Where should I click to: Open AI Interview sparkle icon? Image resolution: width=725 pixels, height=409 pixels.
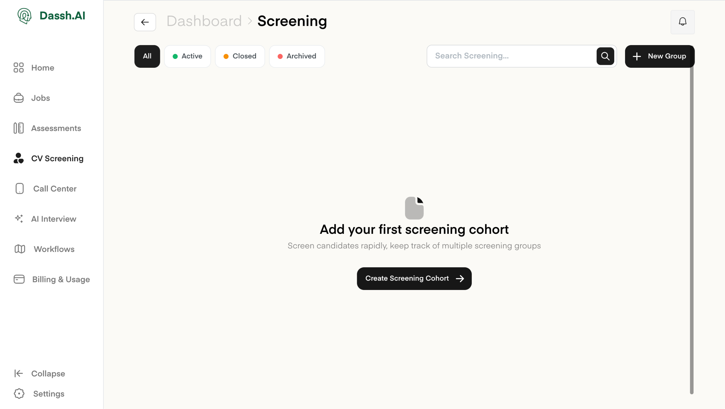pos(19,219)
